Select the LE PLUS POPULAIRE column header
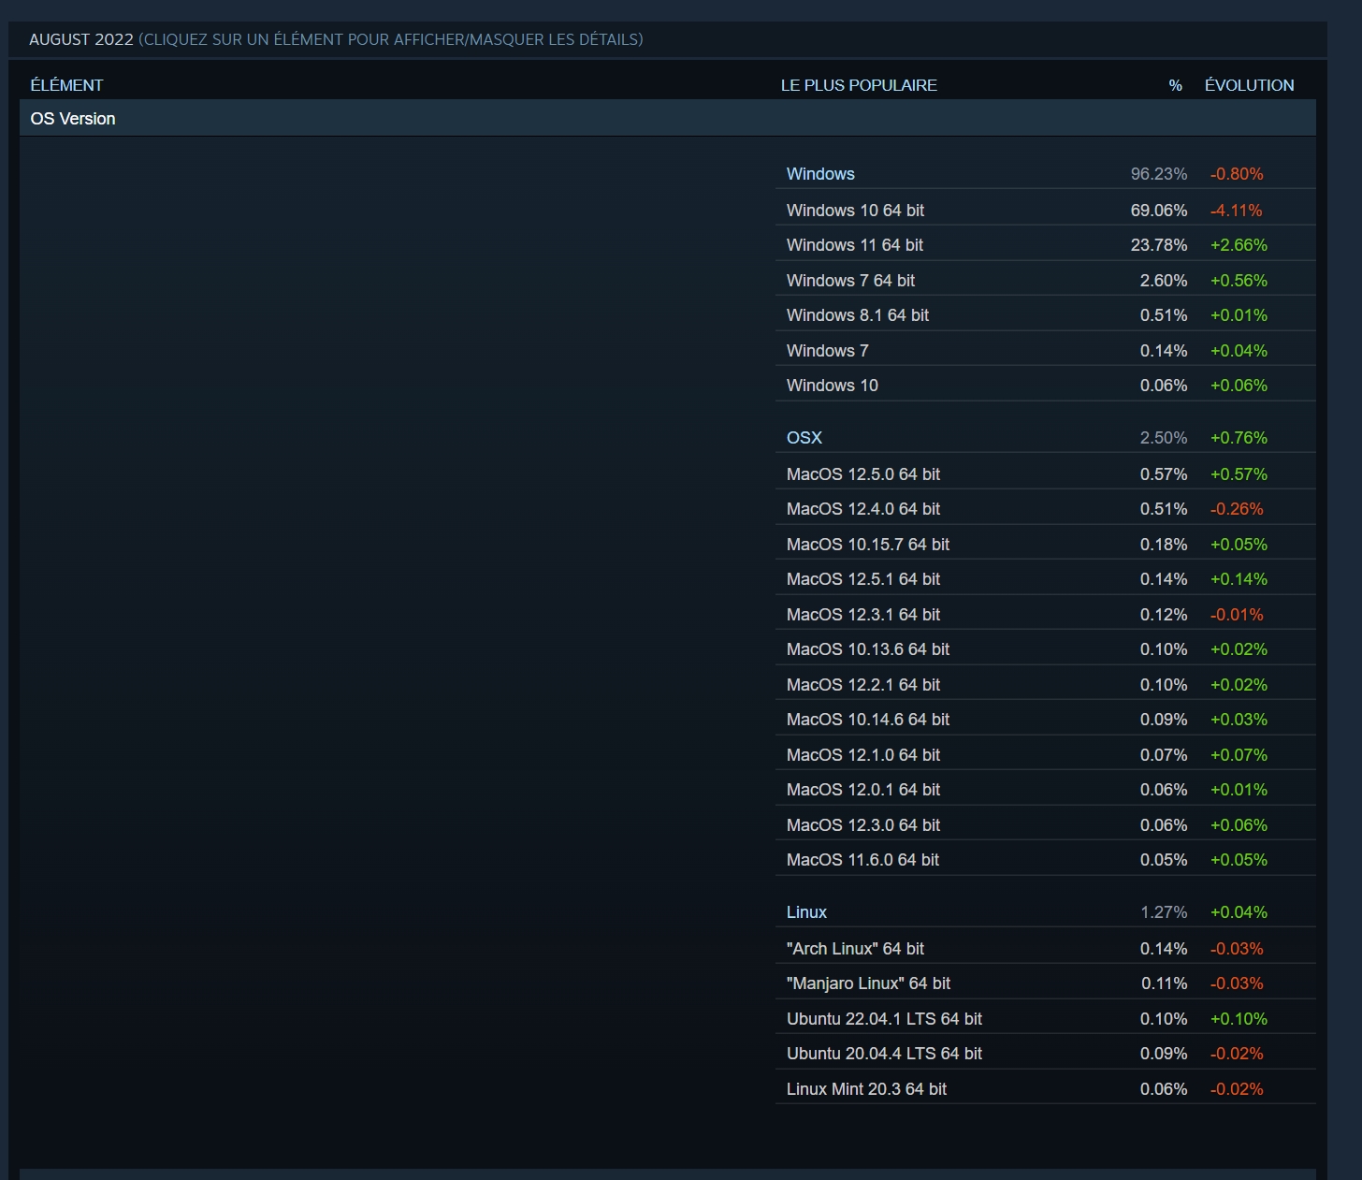1362x1180 pixels. (x=859, y=85)
